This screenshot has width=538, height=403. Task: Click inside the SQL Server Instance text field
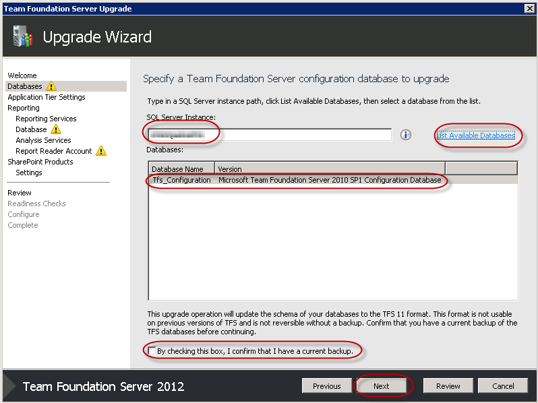pyautogui.click(x=270, y=135)
